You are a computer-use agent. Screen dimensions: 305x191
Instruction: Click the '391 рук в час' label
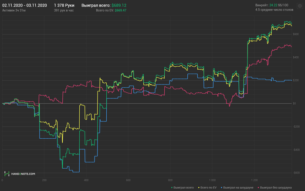click(x=64, y=10)
